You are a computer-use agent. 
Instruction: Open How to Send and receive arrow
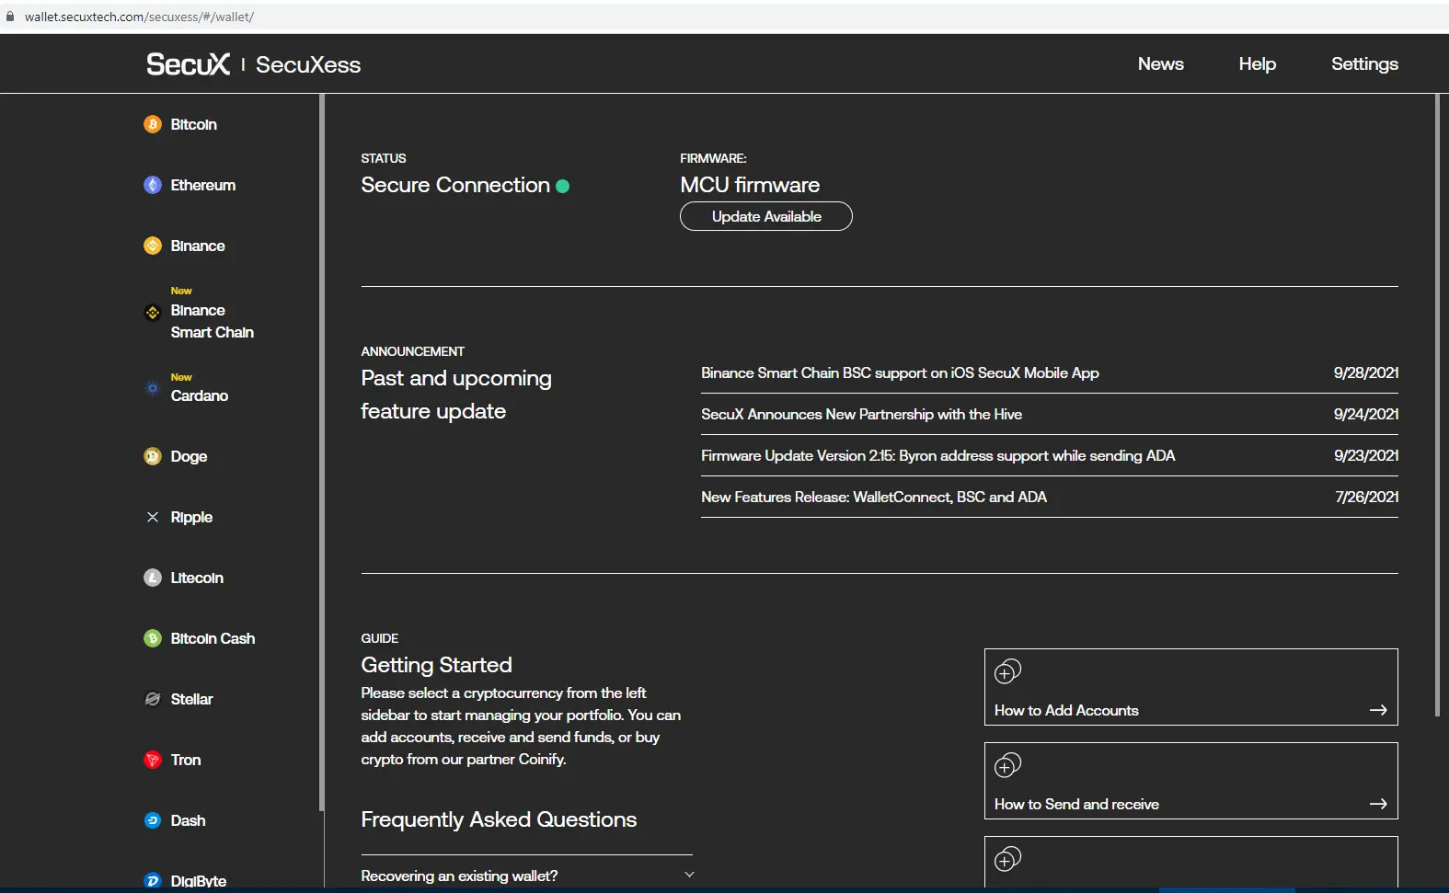[x=1378, y=804]
